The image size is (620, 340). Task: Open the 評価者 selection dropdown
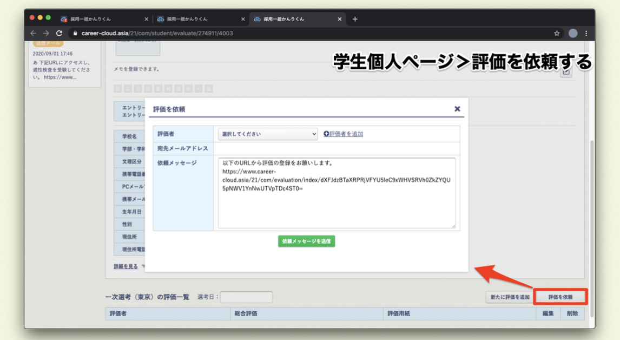coord(268,134)
